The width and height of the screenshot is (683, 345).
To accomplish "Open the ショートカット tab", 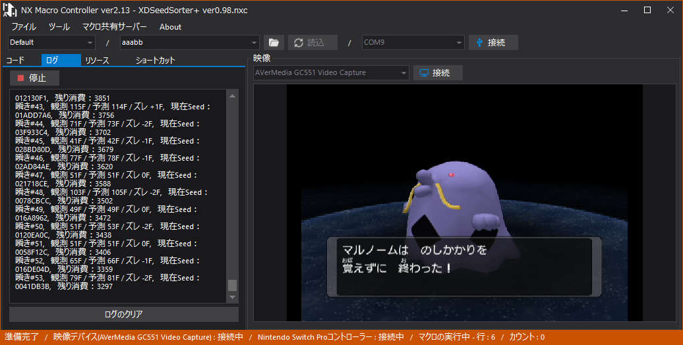I will pyautogui.click(x=155, y=61).
